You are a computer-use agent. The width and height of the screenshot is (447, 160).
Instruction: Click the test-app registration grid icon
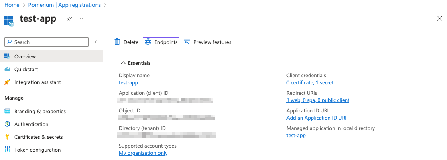(x=9, y=21)
